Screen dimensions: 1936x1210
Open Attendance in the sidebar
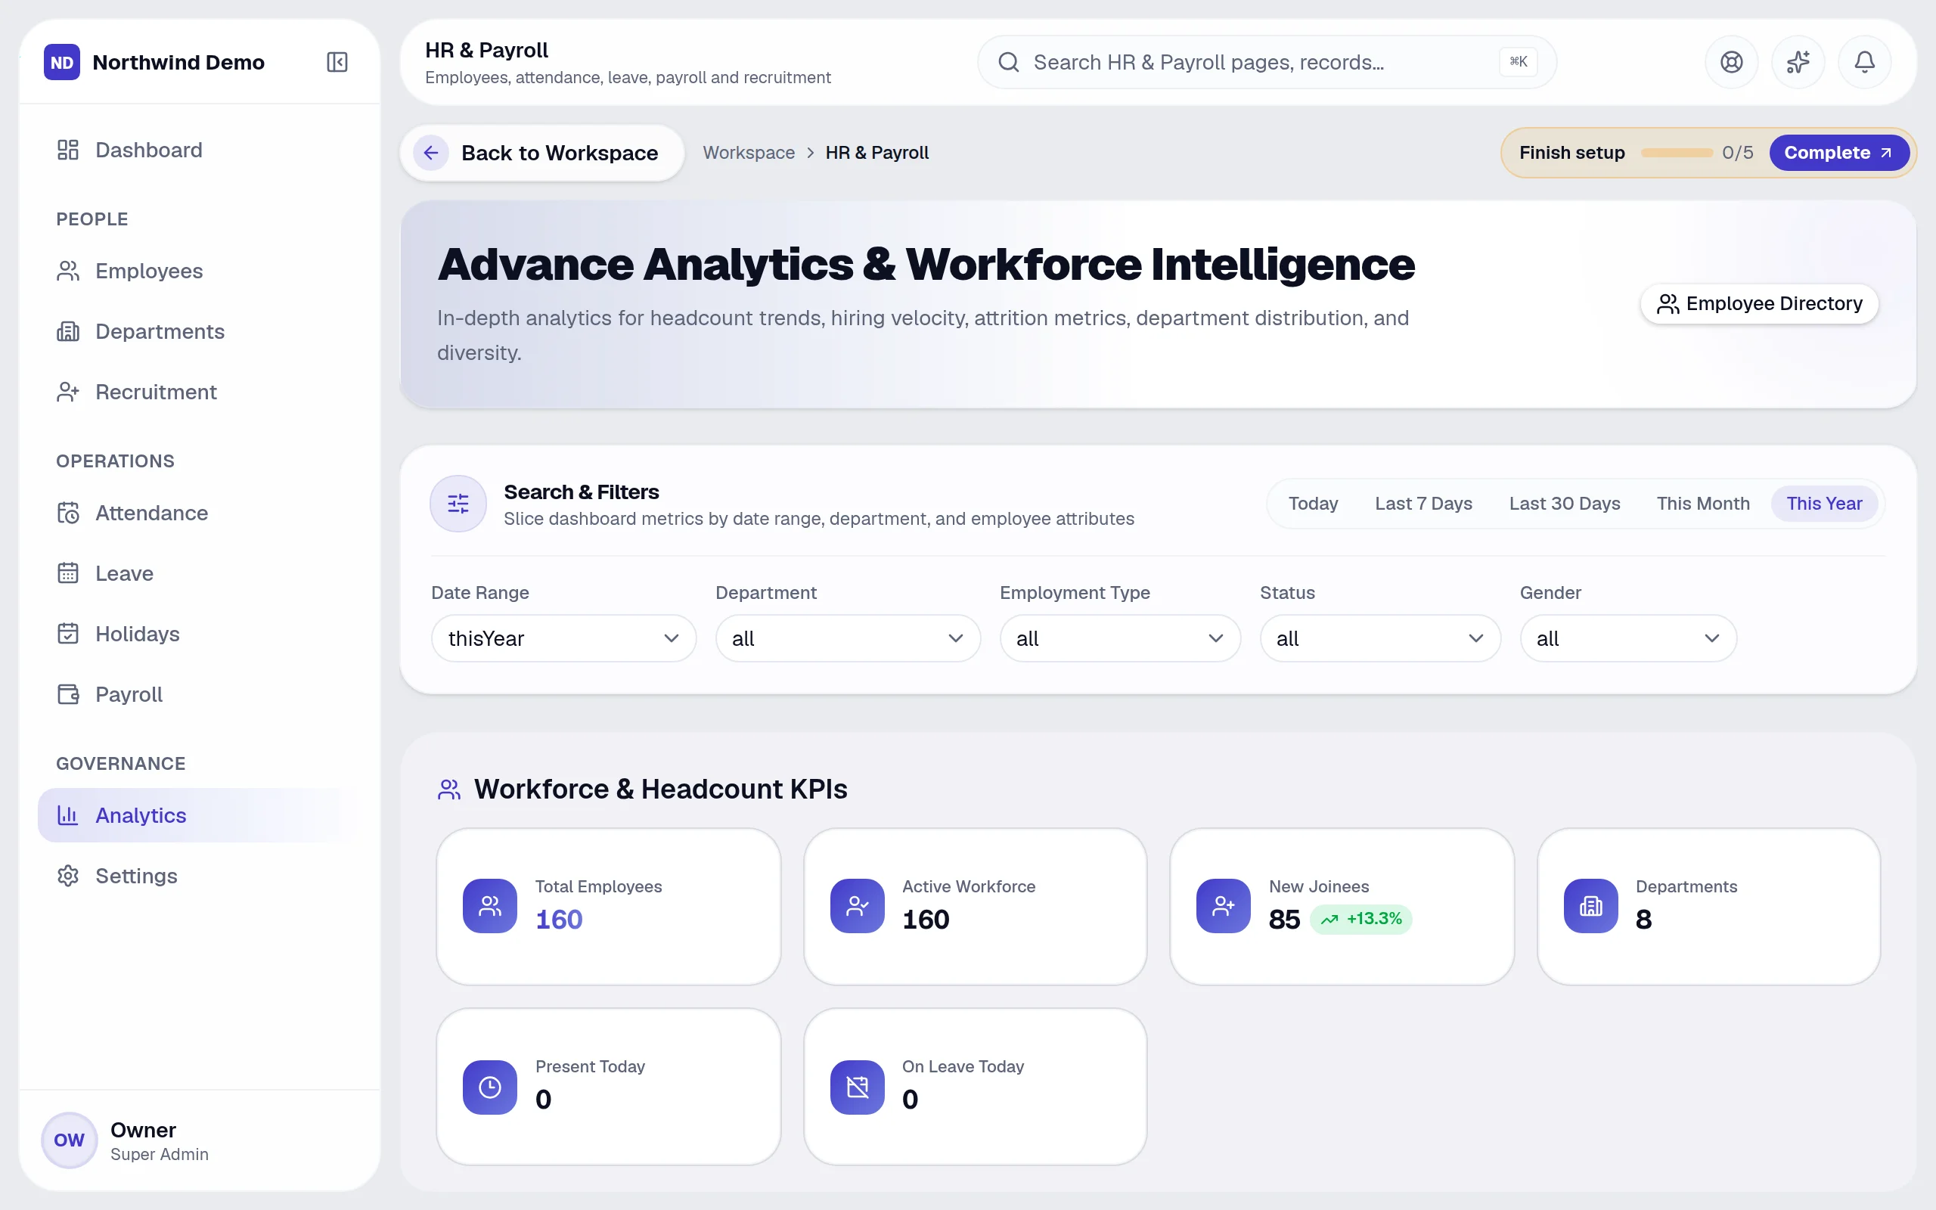(198, 512)
